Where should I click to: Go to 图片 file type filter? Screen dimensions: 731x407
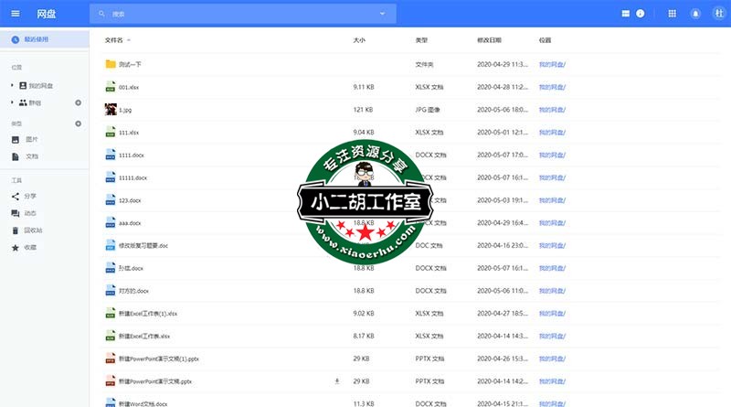pyautogui.click(x=31, y=140)
